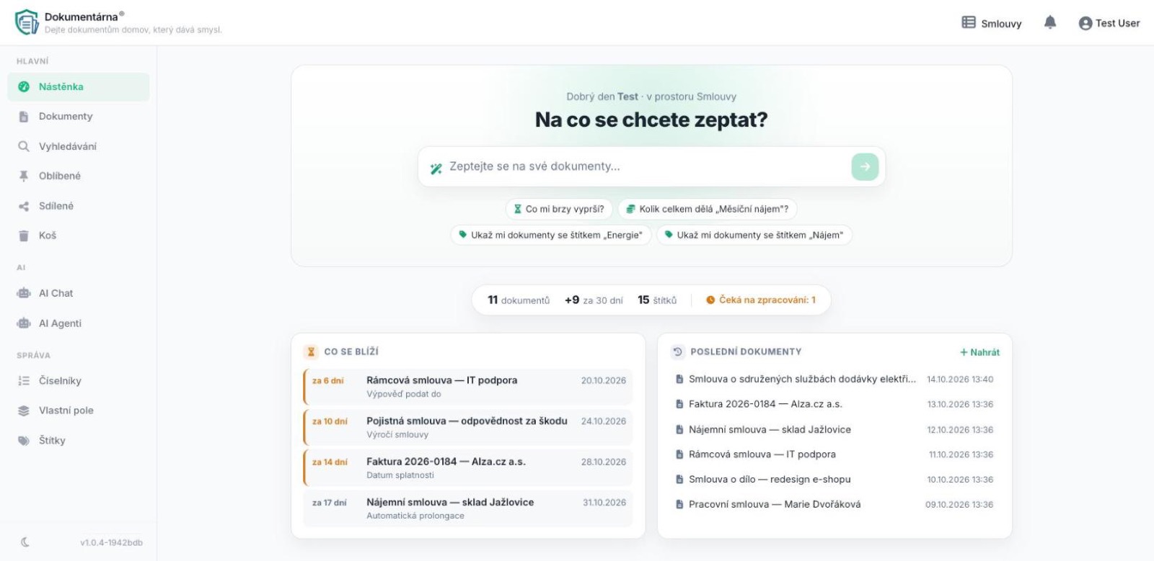
Task: Click the magic wand icon in the ask field
Action: pyautogui.click(x=436, y=169)
